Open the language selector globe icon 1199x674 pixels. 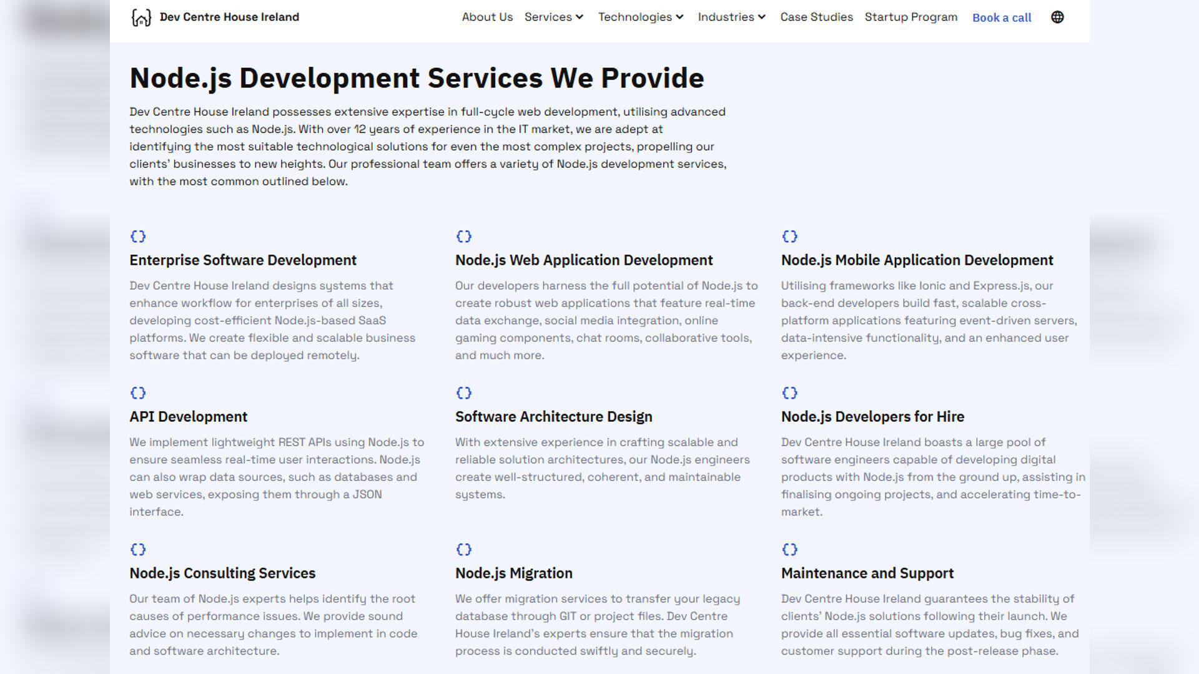1057,17
